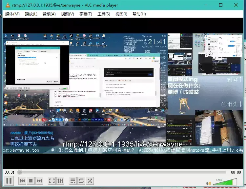This screenshot has height=189, width=246.
Task: Open the 媒体(M) menu
Action: [12, 14]
